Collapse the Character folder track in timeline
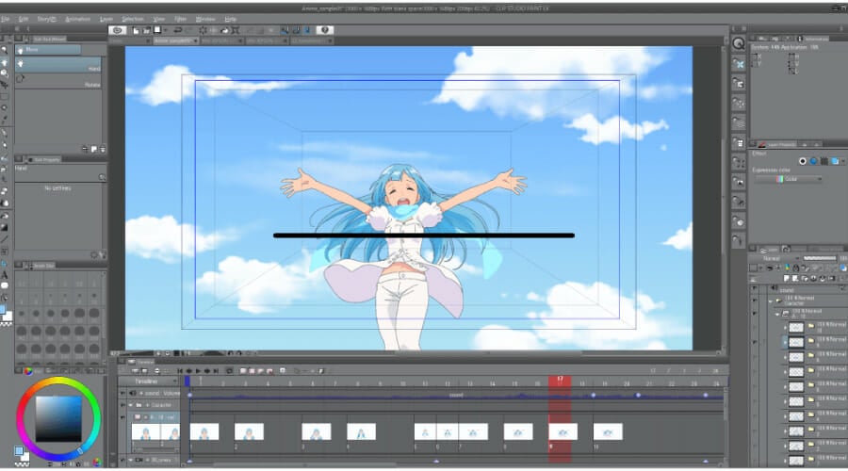 (130, 405)
